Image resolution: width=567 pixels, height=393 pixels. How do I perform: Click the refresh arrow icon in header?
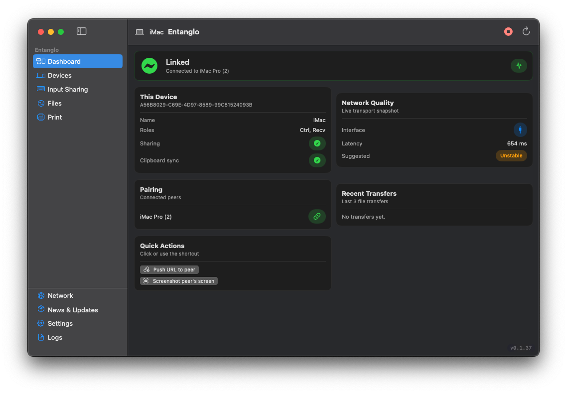coord(526,31)
